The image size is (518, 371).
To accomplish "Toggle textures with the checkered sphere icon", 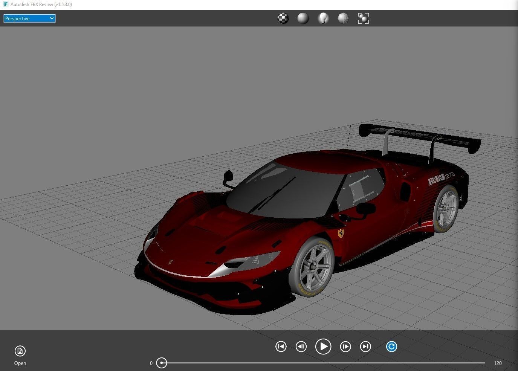I will tap(283, 18).
